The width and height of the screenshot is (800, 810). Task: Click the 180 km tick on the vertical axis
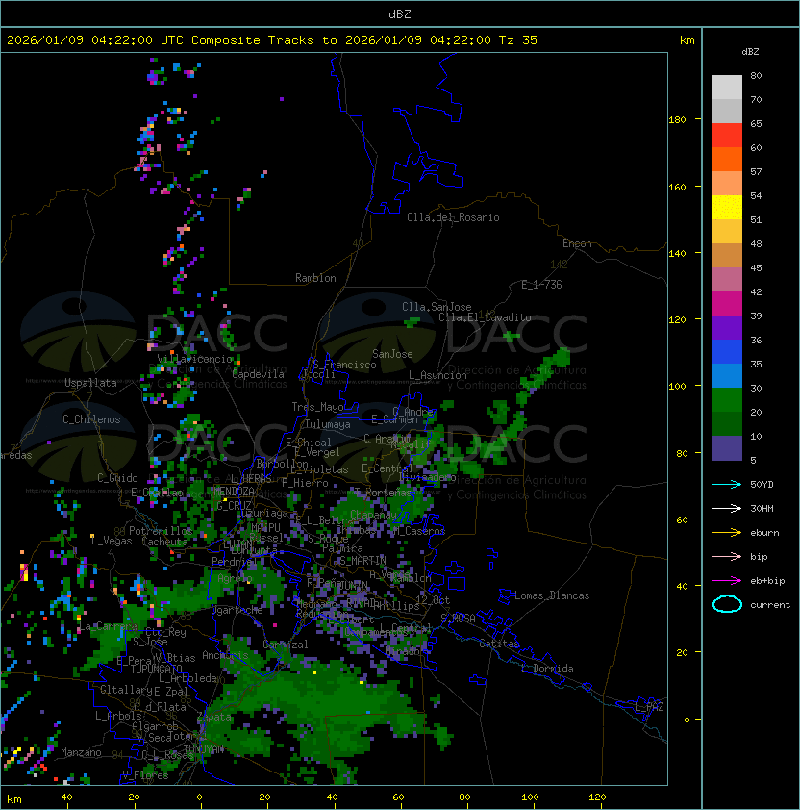point(677,120)
